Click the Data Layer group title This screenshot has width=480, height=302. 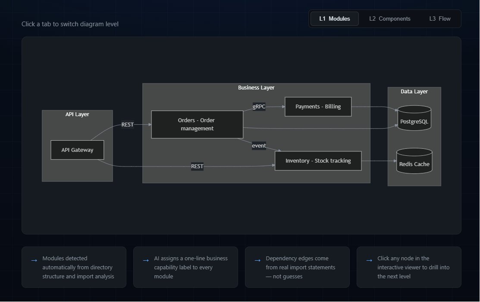414,91
